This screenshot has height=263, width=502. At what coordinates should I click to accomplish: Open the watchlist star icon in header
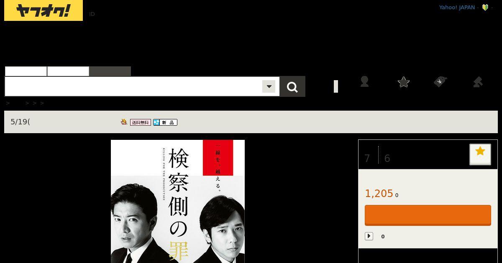click(404, 82)
